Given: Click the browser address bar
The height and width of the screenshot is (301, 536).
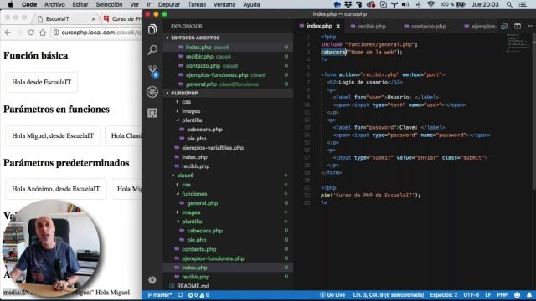Looking at the screenshot, I should (97, 33).
